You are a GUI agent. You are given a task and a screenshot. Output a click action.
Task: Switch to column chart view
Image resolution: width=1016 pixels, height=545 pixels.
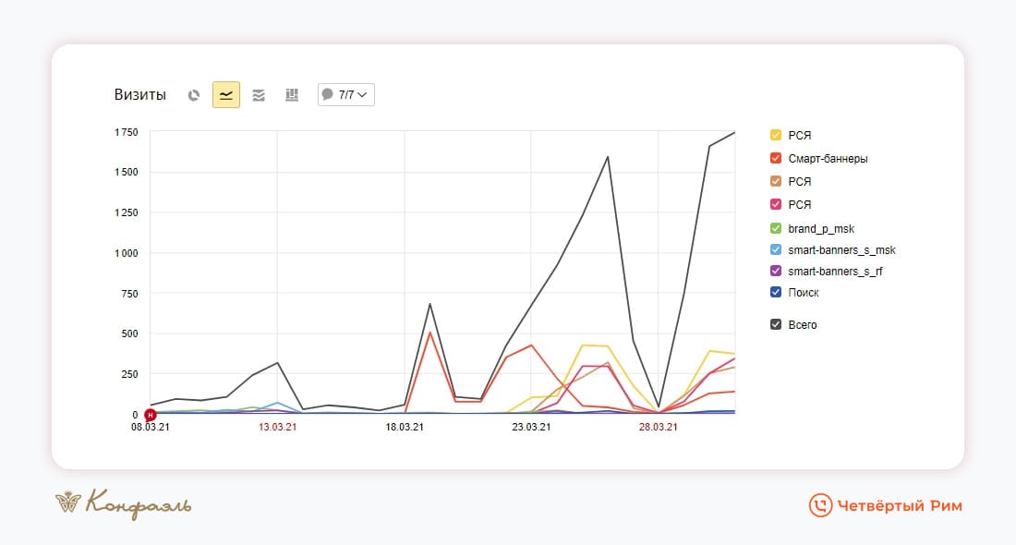[x=292, y=94]
